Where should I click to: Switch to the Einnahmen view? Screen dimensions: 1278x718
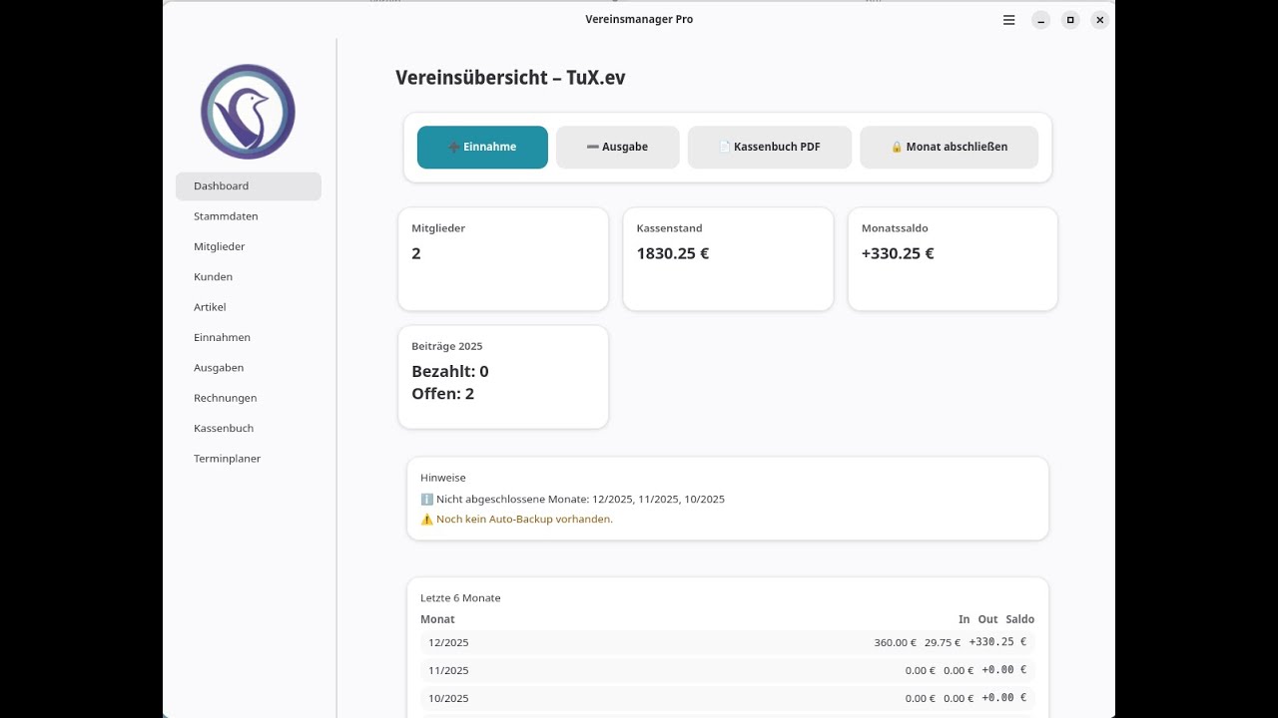(x=222, y=337)
